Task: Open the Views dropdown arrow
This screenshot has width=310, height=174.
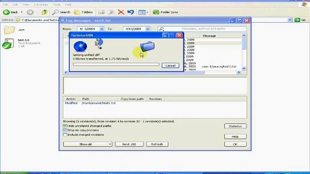Action: 147,13
